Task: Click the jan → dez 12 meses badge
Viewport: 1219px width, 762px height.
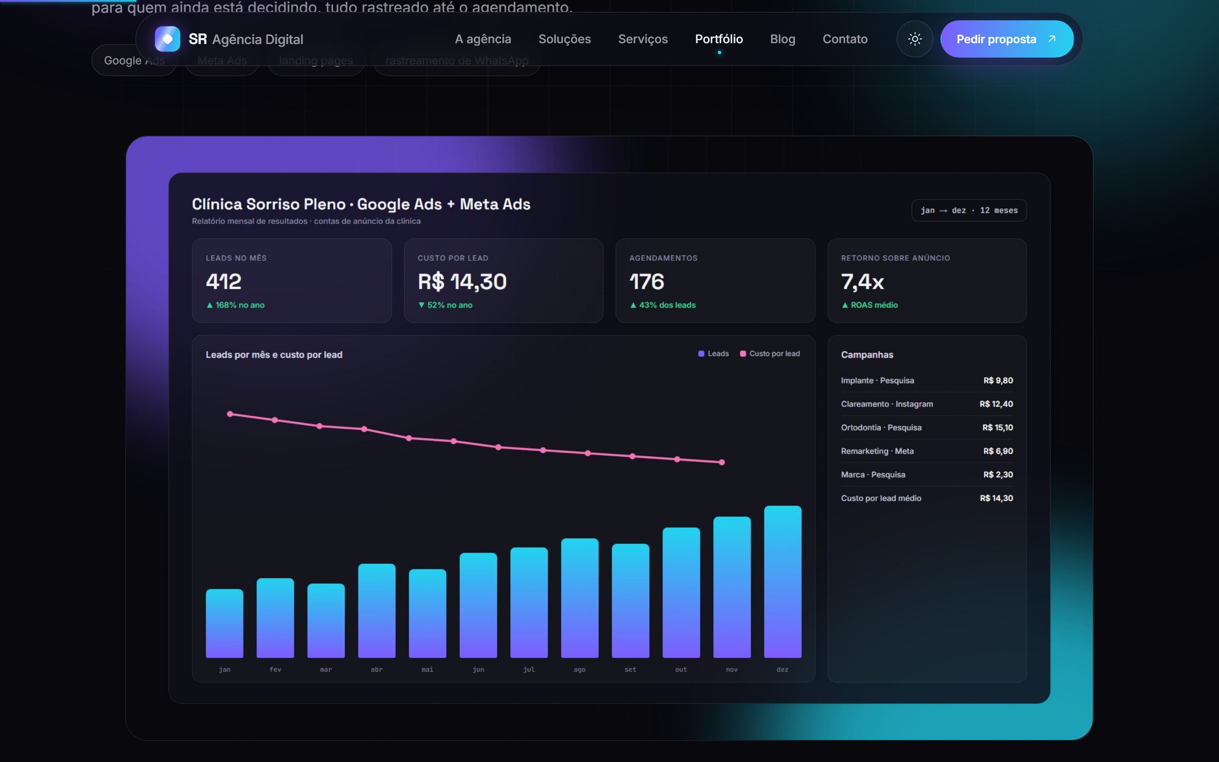Action: pos(969,210)
